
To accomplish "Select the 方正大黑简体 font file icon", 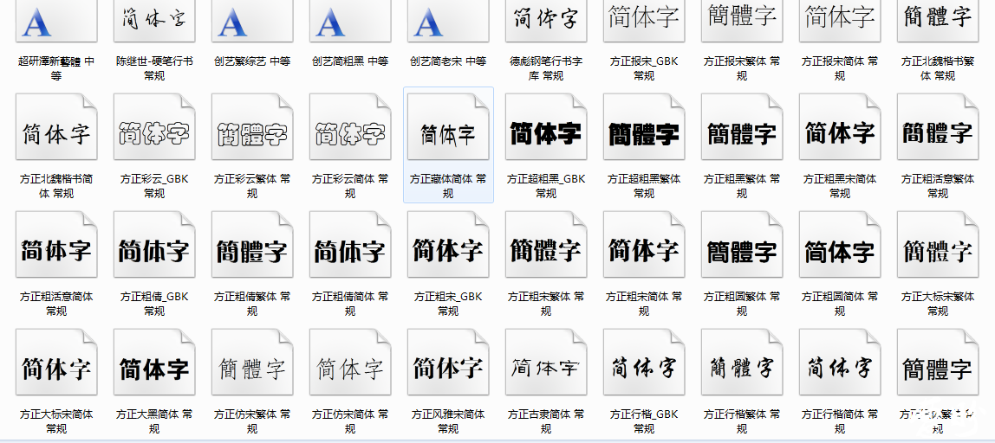I will [x=154, y=362].
